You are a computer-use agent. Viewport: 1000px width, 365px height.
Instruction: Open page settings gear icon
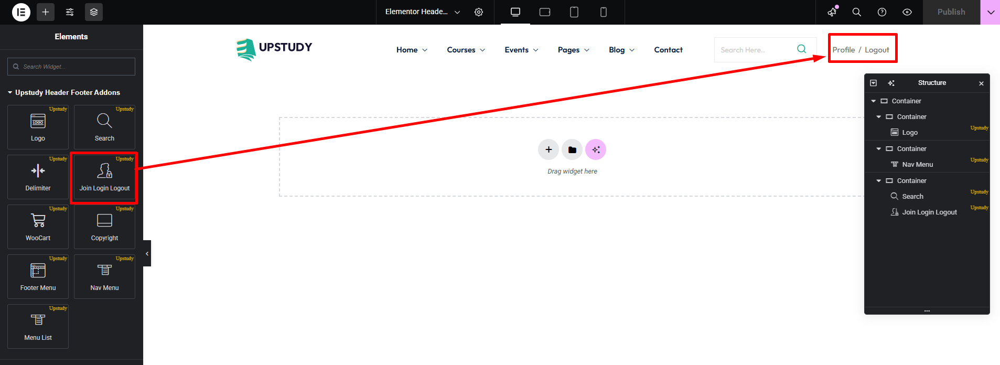(479, 12)
